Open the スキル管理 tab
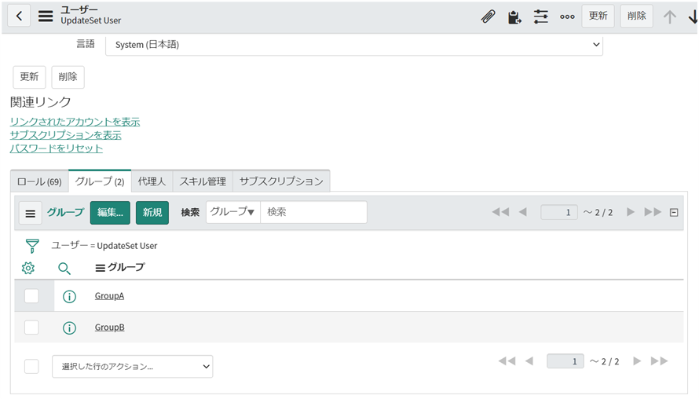 pyautogui.click(x=203, y=181)
